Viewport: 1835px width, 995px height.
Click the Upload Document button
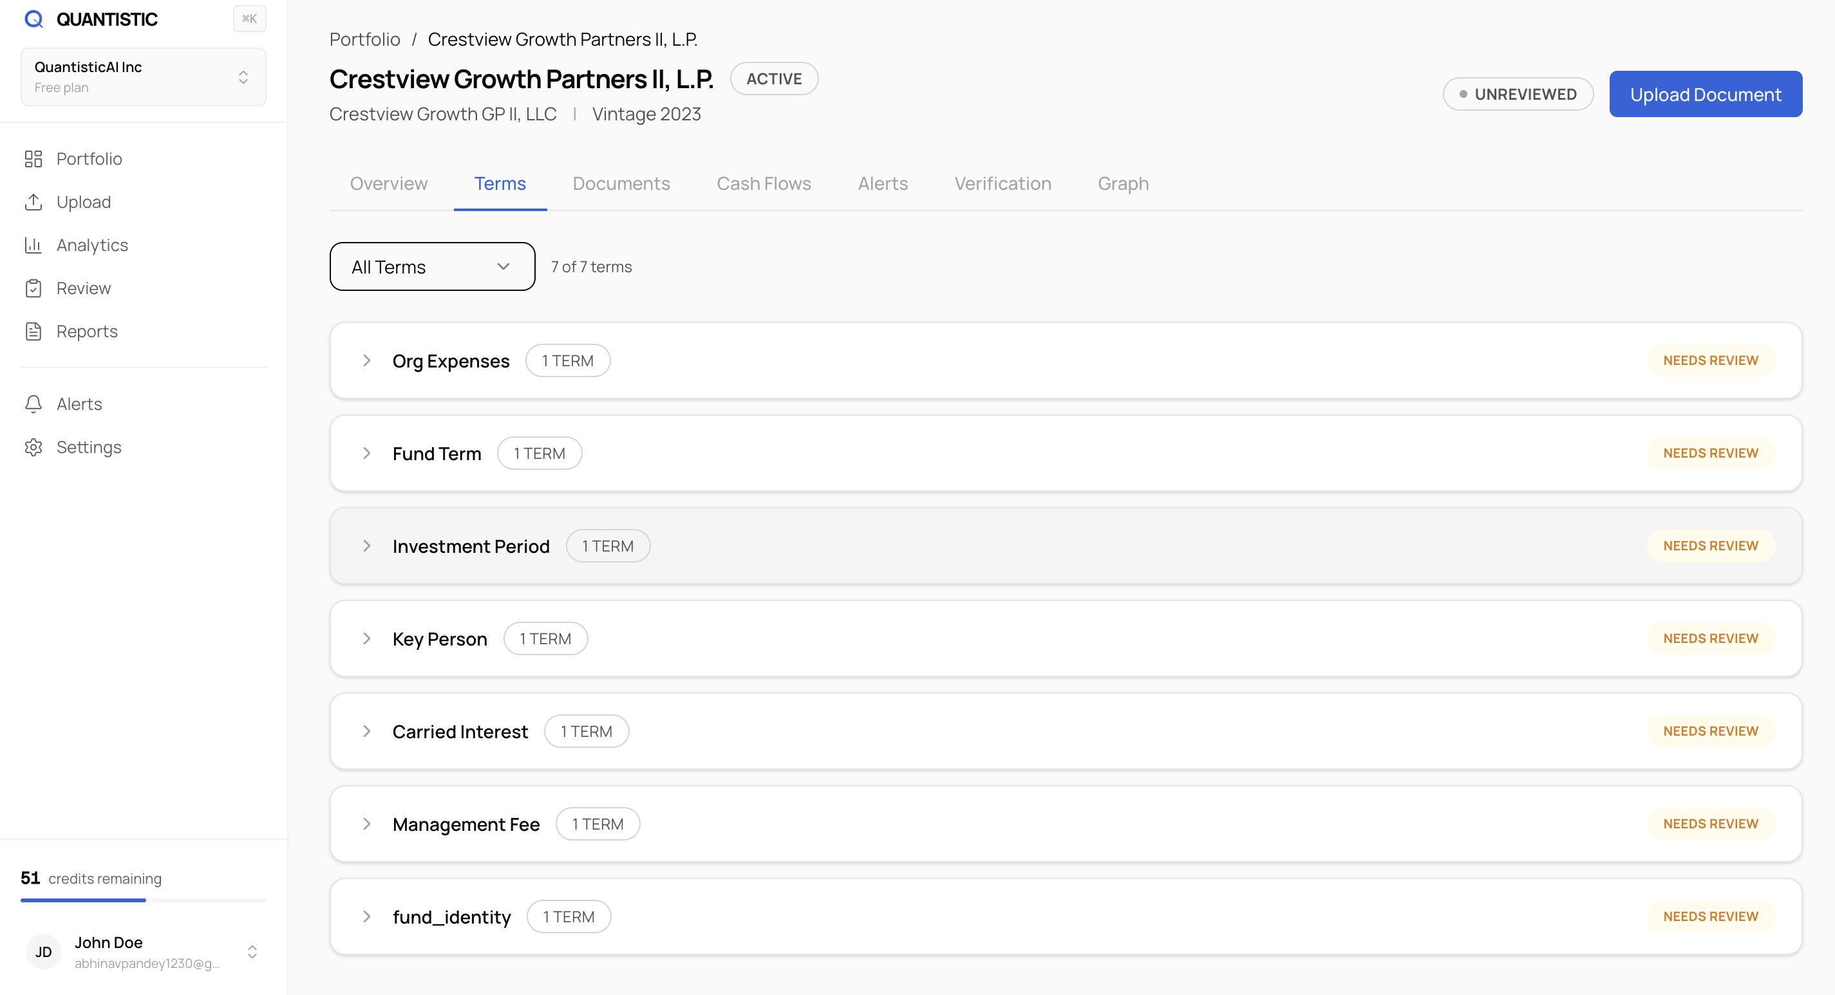click(x=1706, y=94)
